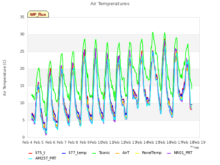
Task: Toggle the PanelTemp legend entry
Action: click(148, 153)
